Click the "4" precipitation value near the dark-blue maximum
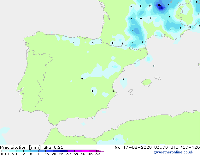 (x=168, y=5)
